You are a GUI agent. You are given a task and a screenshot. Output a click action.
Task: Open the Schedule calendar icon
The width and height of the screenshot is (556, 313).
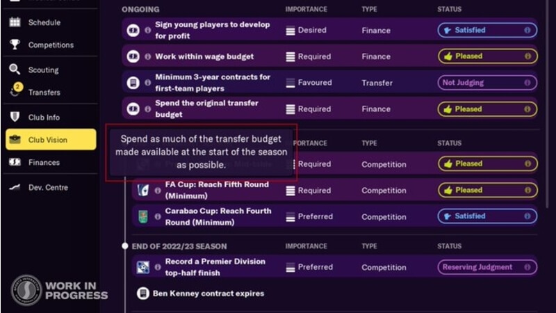[x=15, y=22]
